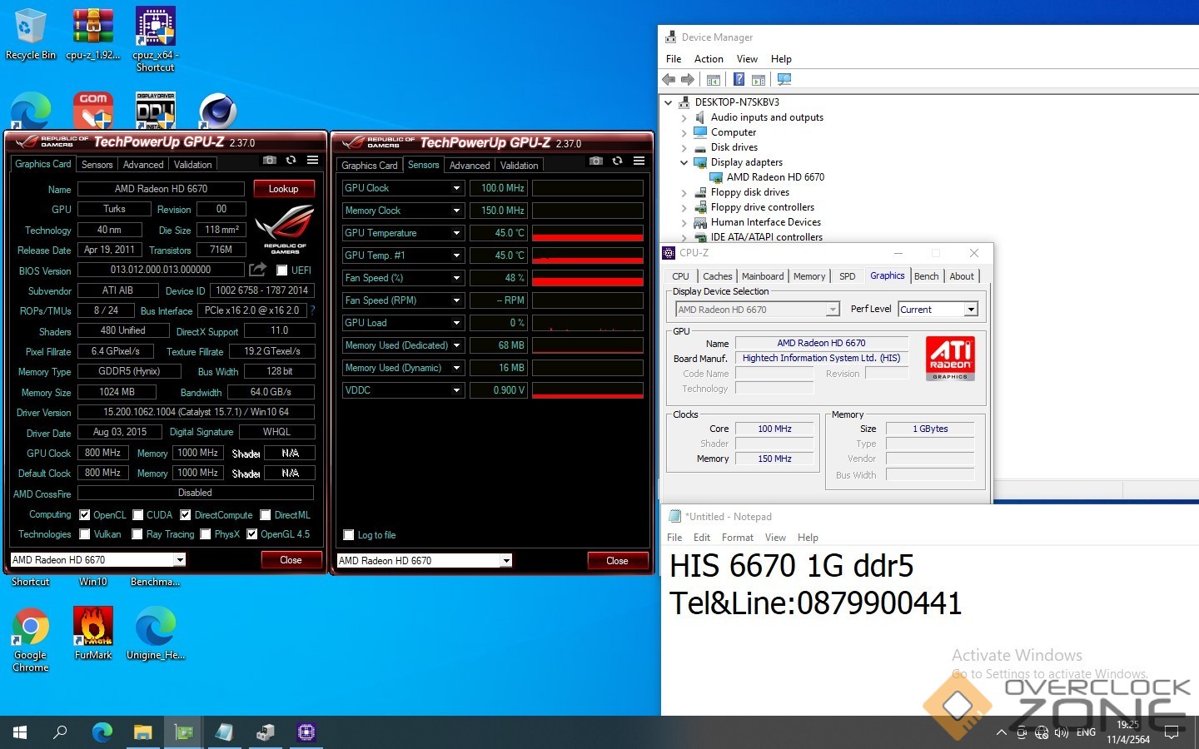This screenshot has height=749, width=1199.
Task: Open the hamburger menu in left GPU-Z window
Action: tap(313, 161)
